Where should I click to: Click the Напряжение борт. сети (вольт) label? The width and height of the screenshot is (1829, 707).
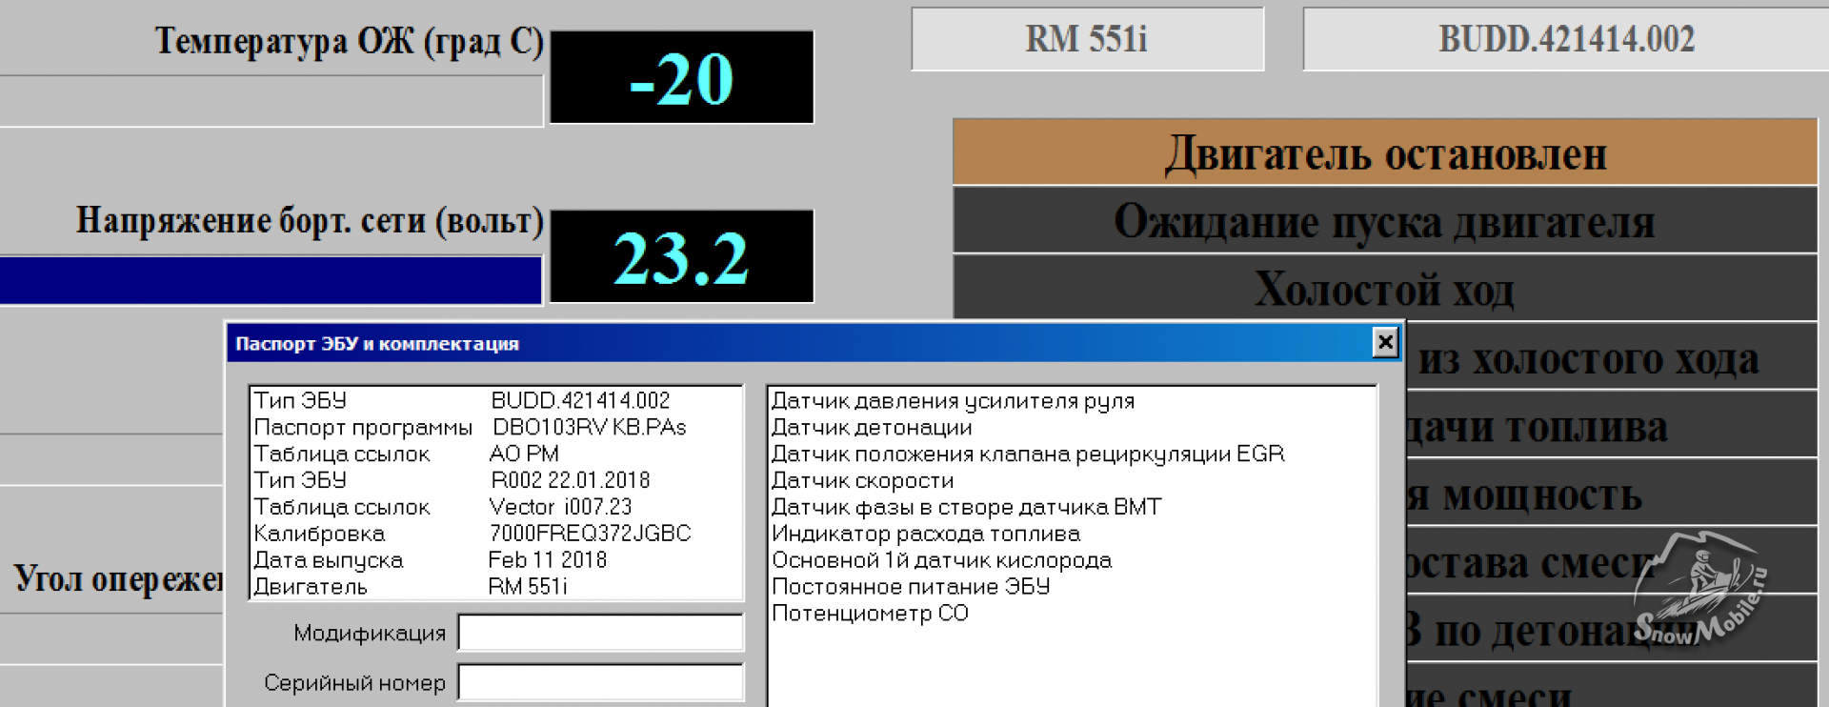(310, 220)
